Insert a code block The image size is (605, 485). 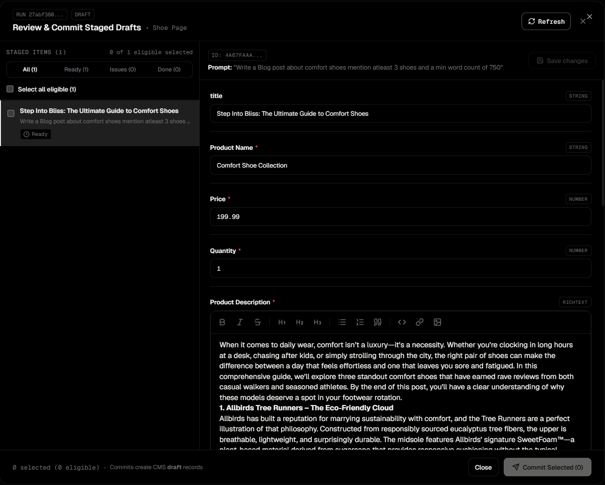[x=402, y=322]
